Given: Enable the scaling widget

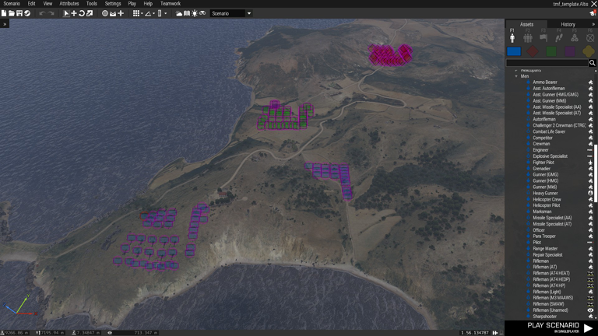Looking at the screenshot, I should pyautogui.click(x=90, y=13).
